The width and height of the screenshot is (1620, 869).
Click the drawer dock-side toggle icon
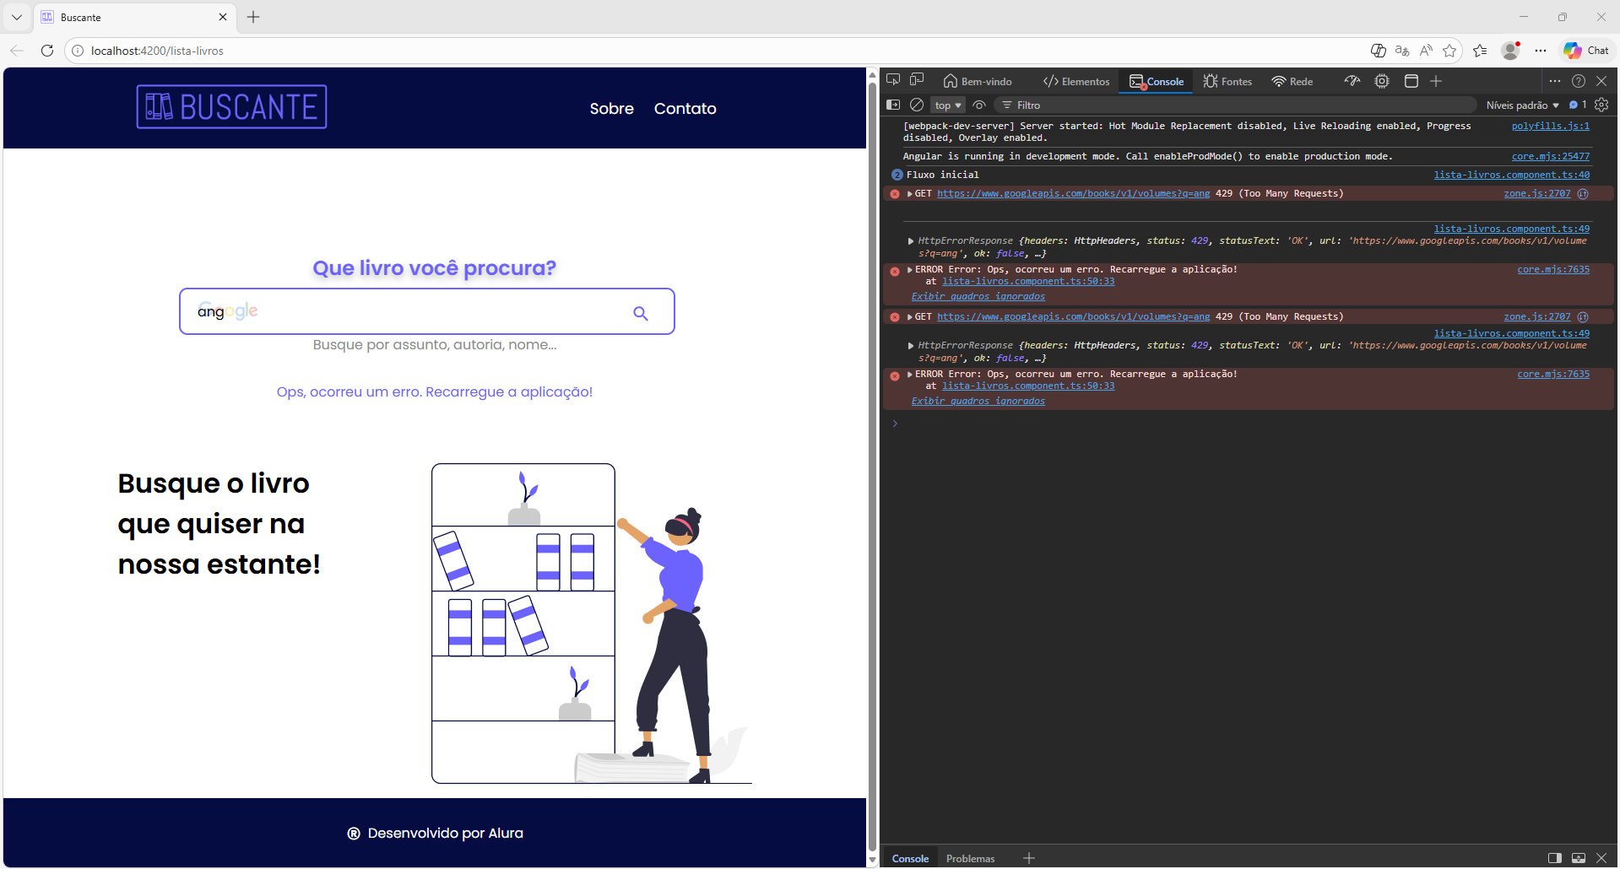[1555, 858]
